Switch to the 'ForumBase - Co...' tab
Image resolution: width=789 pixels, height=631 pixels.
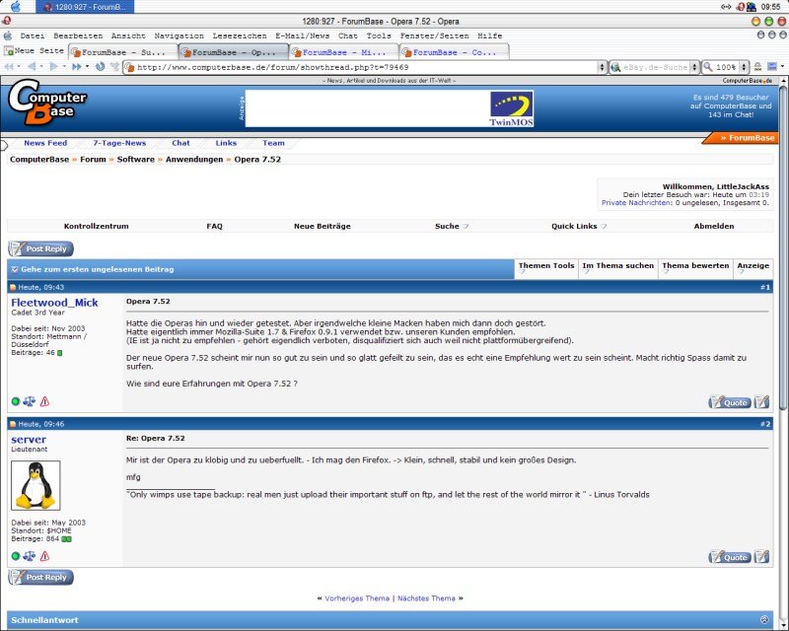[455, 52]
